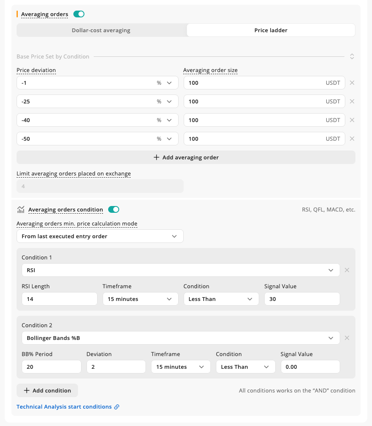The image size is (372, 426).
Task: Collapse Base Price Set by Condition section
Action: (x=352, y=56)
